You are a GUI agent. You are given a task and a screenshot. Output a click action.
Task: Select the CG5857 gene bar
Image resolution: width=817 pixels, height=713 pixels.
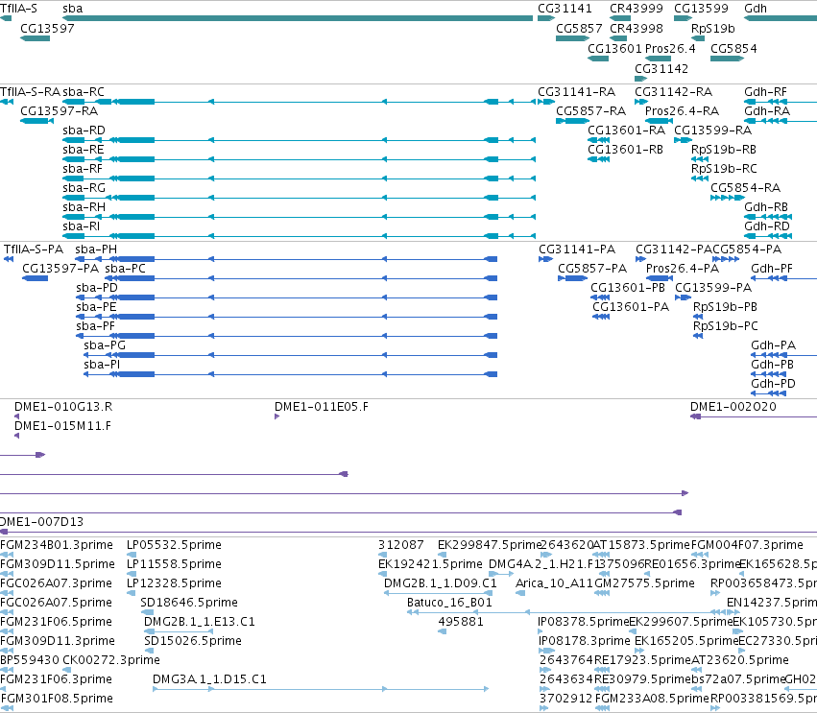[572, 38]
